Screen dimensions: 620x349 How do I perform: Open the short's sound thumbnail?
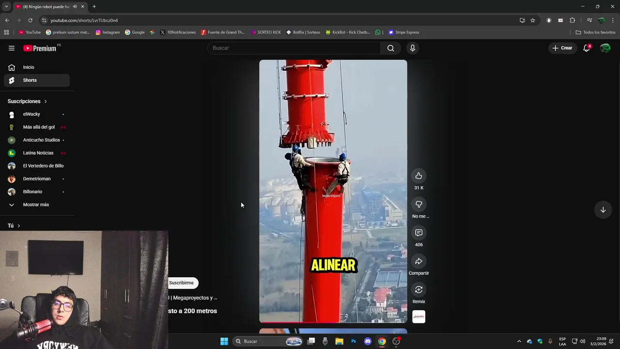click(x=418, y=317)
